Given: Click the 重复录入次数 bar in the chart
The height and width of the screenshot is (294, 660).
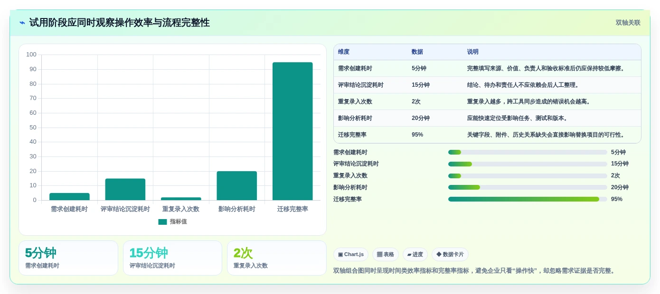Looking at the screenshot, I should [x=181, y=199].
